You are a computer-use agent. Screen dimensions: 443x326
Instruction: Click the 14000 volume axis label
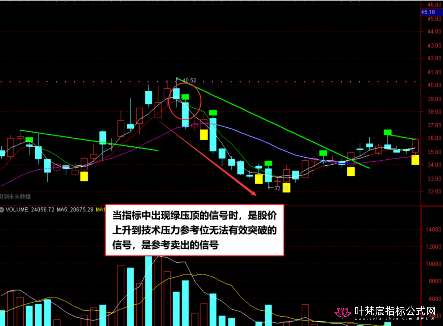tap(433, 230)
